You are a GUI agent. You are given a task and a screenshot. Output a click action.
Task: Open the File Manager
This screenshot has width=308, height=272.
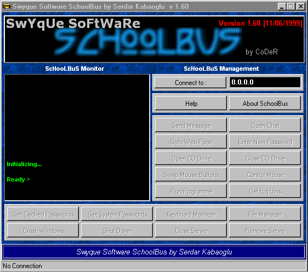point(265,214)
